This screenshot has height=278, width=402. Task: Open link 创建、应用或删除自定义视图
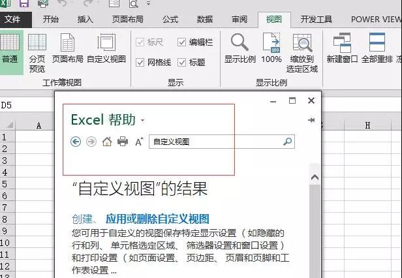(140, 219)
